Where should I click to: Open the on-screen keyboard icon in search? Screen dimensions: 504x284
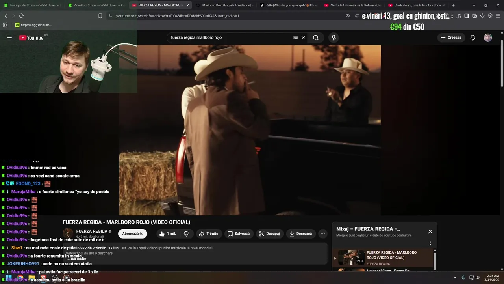click(x=296, y=38)
